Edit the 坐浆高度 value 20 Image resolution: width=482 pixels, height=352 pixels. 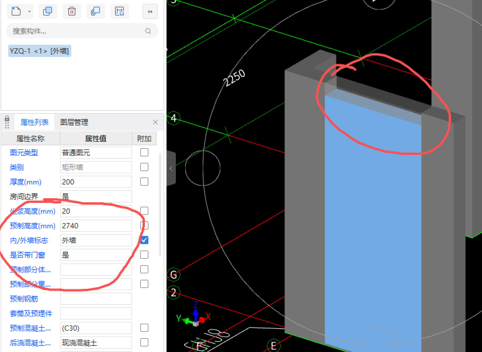96,211
